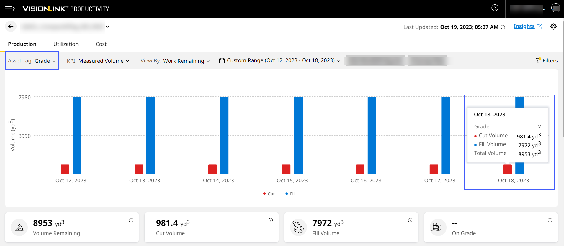This screenshot has width=564, height=246.
Task: Open the Filters panel
Action: [x=547, y=60]
